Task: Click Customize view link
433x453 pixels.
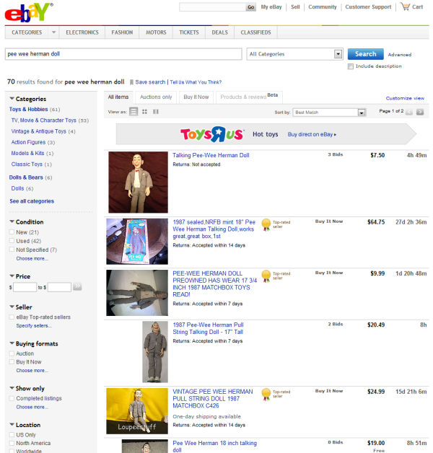Action: [405, 98]
